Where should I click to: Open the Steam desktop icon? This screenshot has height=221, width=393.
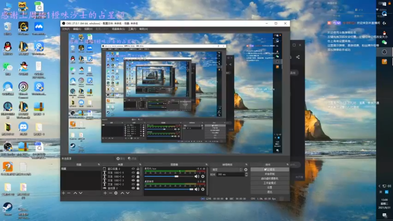[x=8, y=209]
